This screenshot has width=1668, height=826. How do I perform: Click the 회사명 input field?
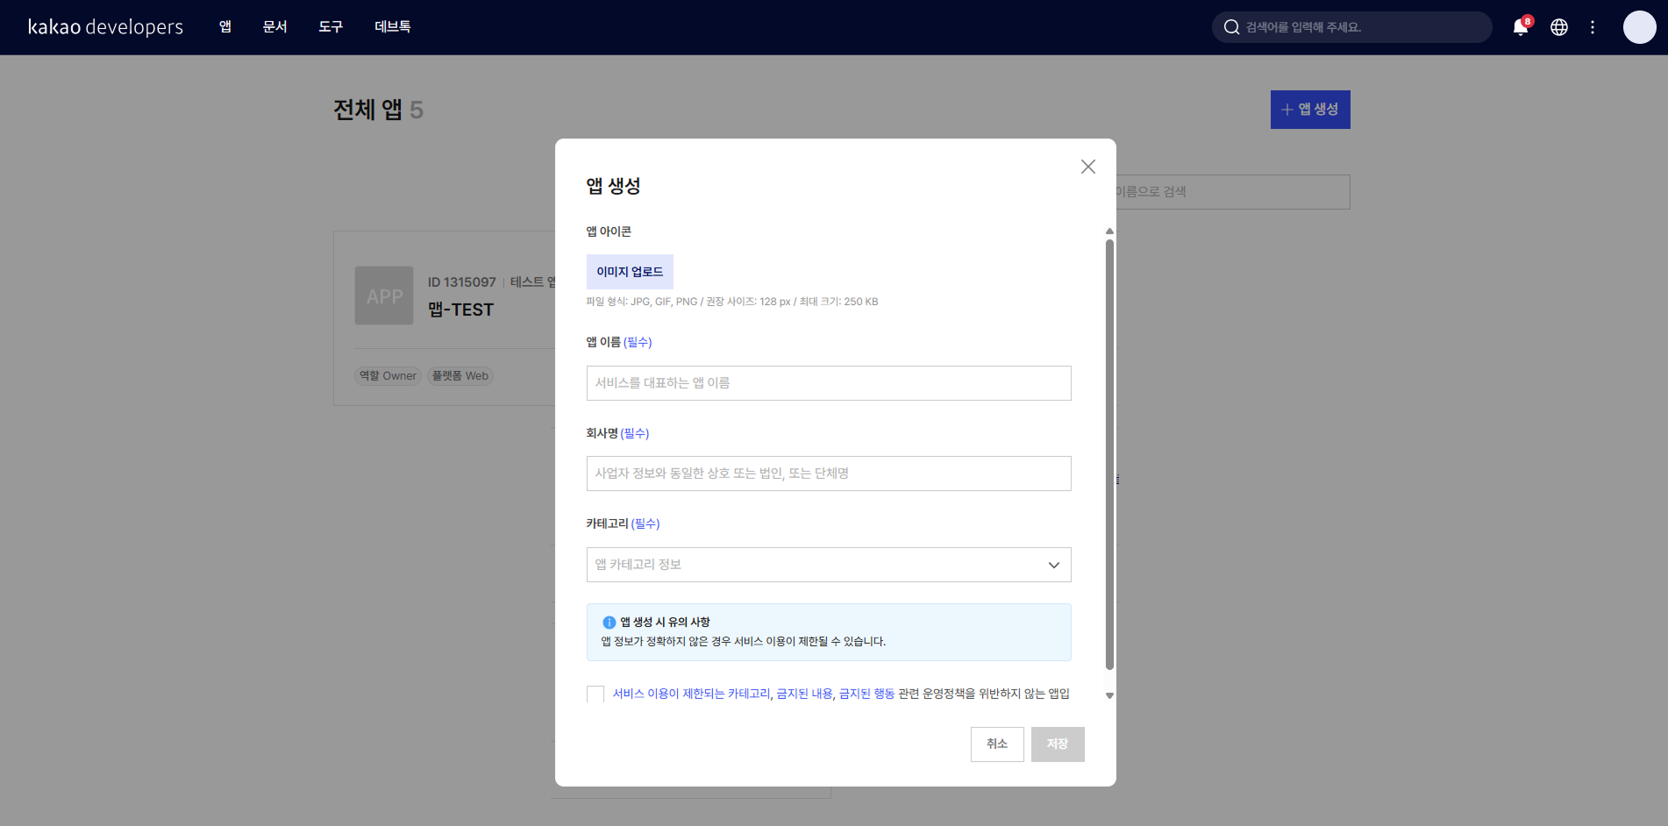click(x=828, y=474)
